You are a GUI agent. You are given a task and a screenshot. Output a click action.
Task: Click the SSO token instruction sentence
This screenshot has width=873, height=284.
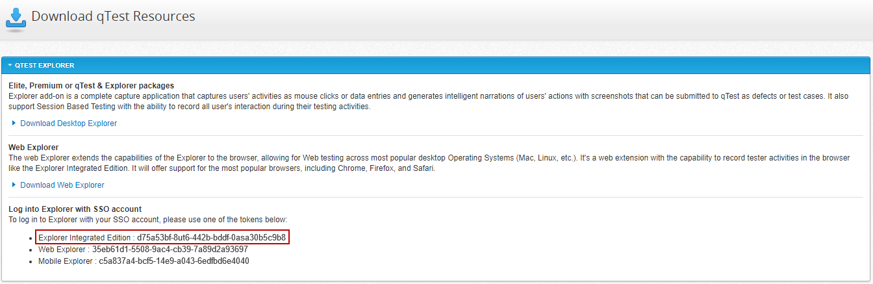(x=147, y=220)
